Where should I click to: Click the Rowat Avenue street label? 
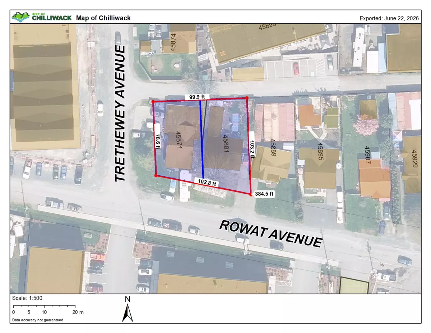click(x=271, y=233)
